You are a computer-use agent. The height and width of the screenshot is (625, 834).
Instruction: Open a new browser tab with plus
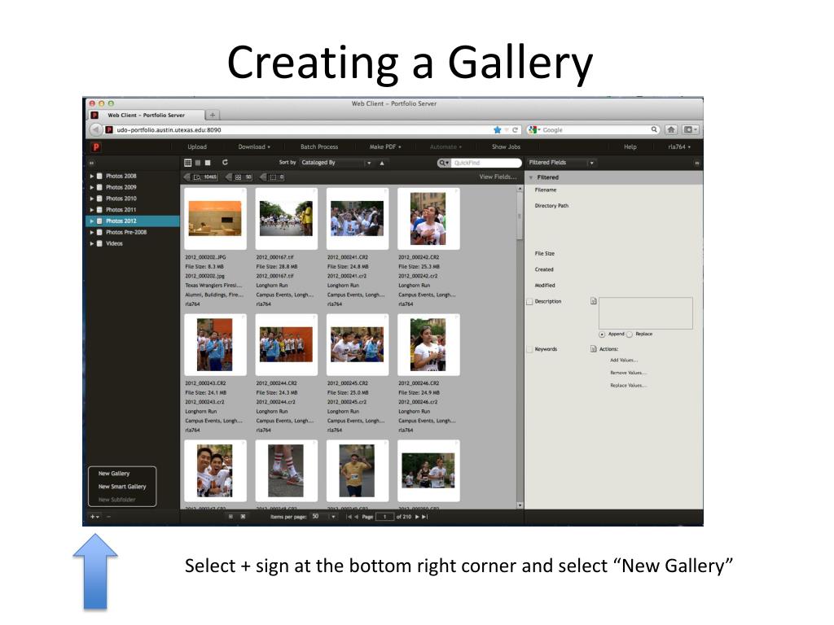click(x=213, y=115)
